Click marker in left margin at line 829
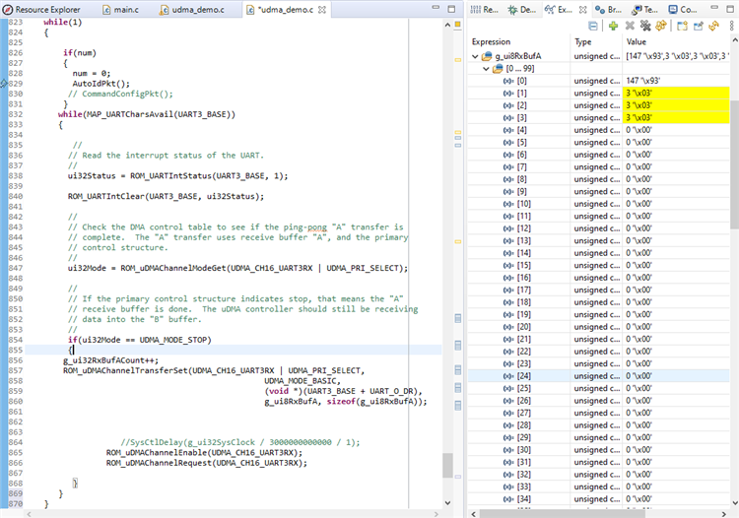This screenshot has width=739, height=518. [4, 84]
